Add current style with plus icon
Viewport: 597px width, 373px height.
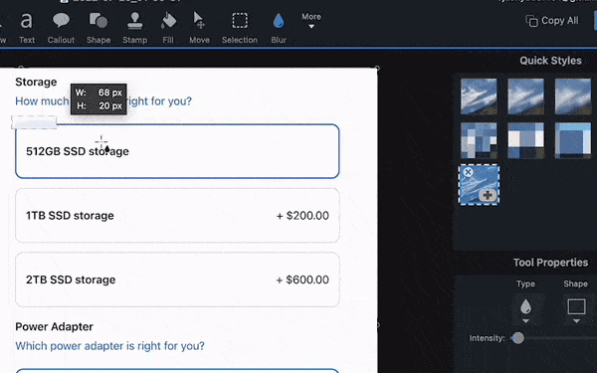pos(488,196)
